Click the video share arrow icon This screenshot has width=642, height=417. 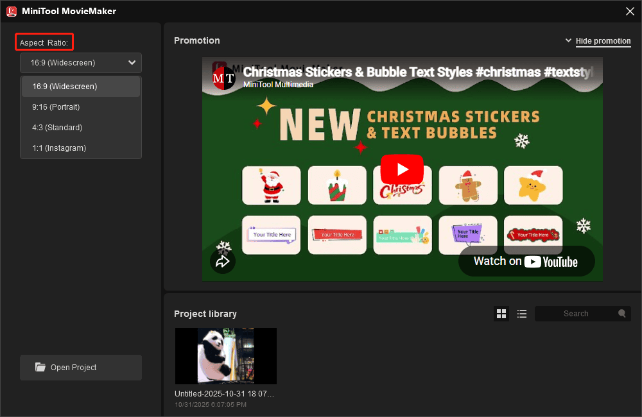click(x=223, y=261)
